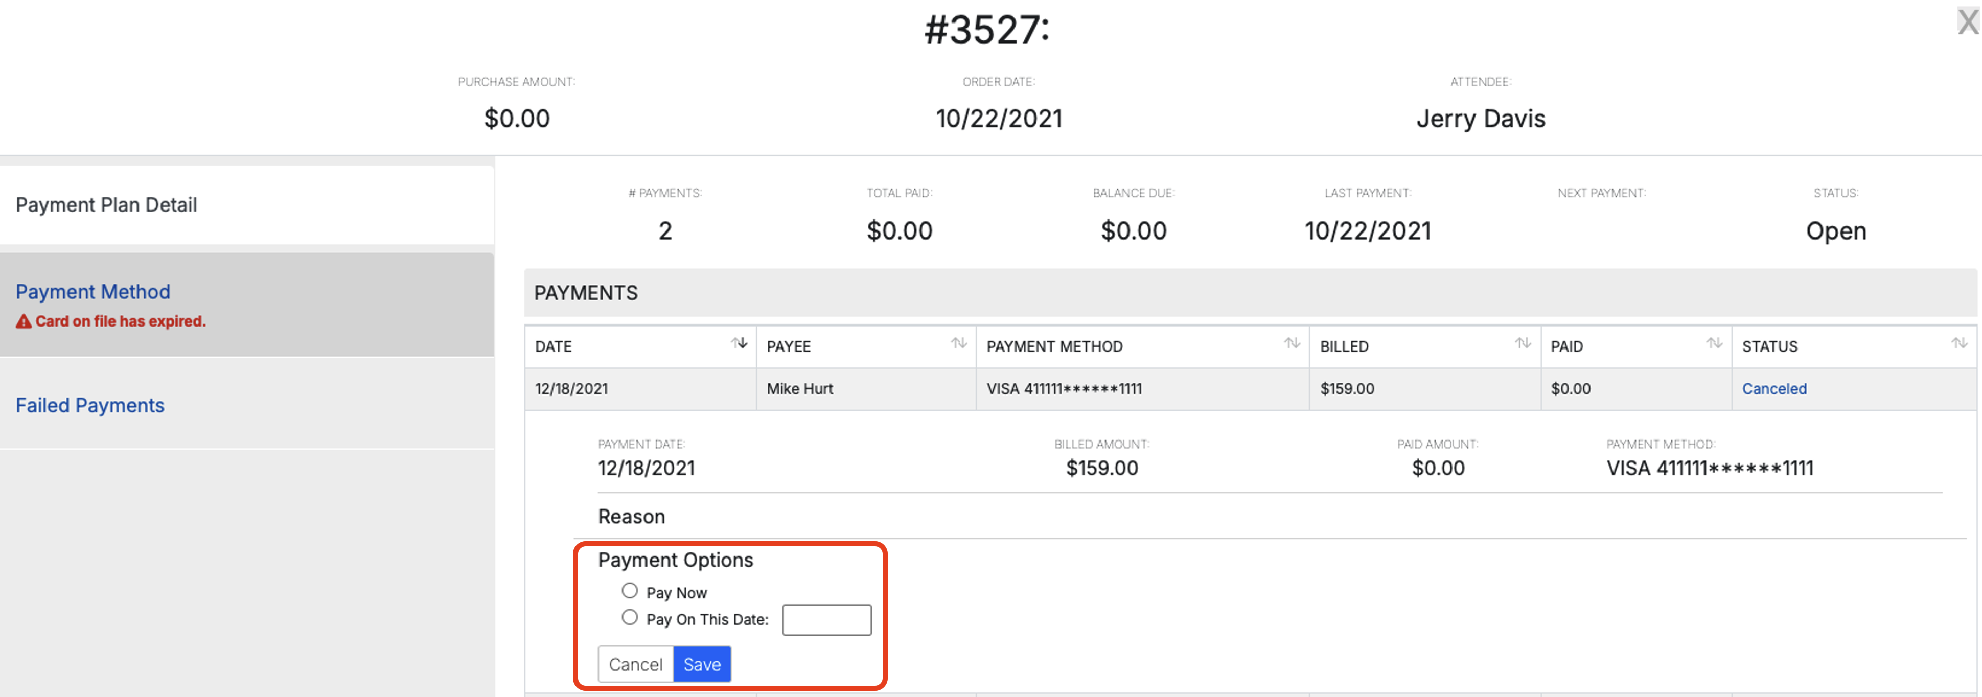Save the selected payment option
The width and height of the screenshot is (1982, 697).
pos(702,664)
